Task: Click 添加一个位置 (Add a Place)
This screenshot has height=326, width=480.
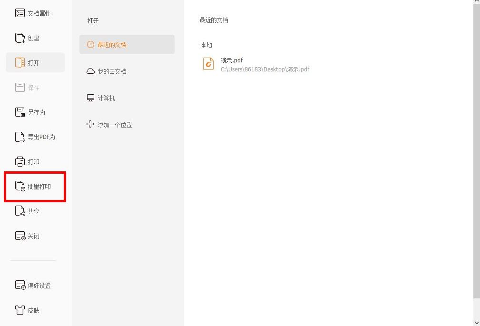Action: (114, 124)
